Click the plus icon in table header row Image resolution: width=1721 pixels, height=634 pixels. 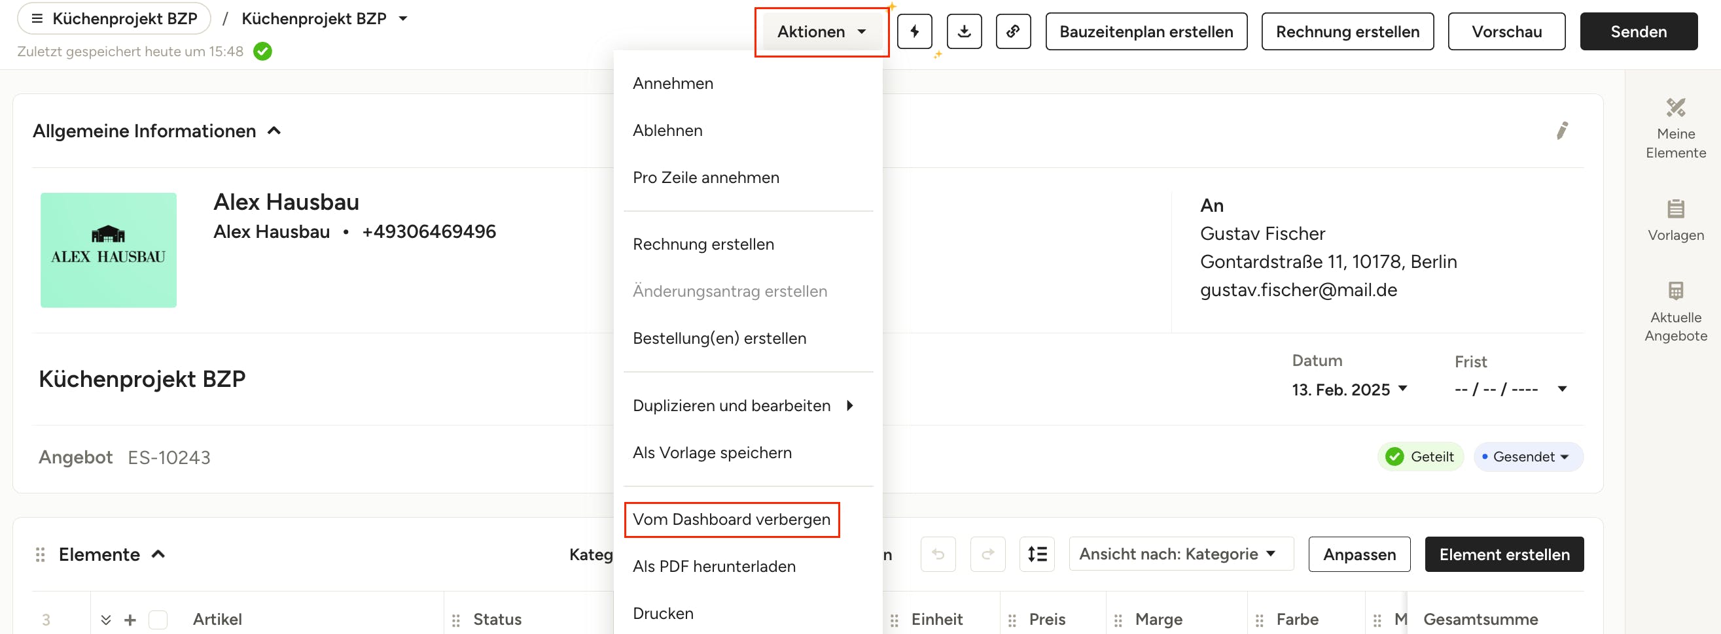(x=130, y=620)
